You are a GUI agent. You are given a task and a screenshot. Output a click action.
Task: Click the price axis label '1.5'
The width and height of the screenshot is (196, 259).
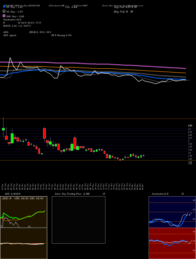(x=189, y=153)
